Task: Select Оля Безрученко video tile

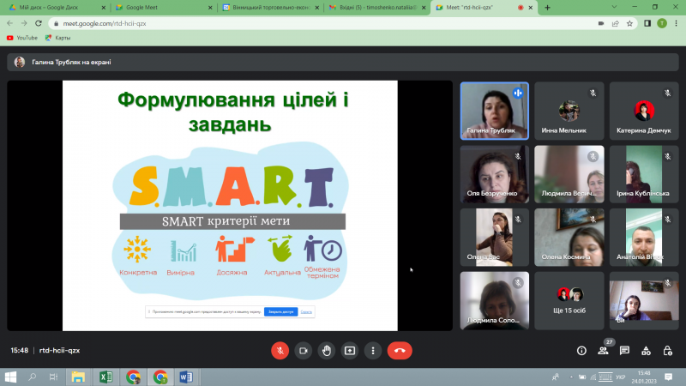Action: [495, 174]
